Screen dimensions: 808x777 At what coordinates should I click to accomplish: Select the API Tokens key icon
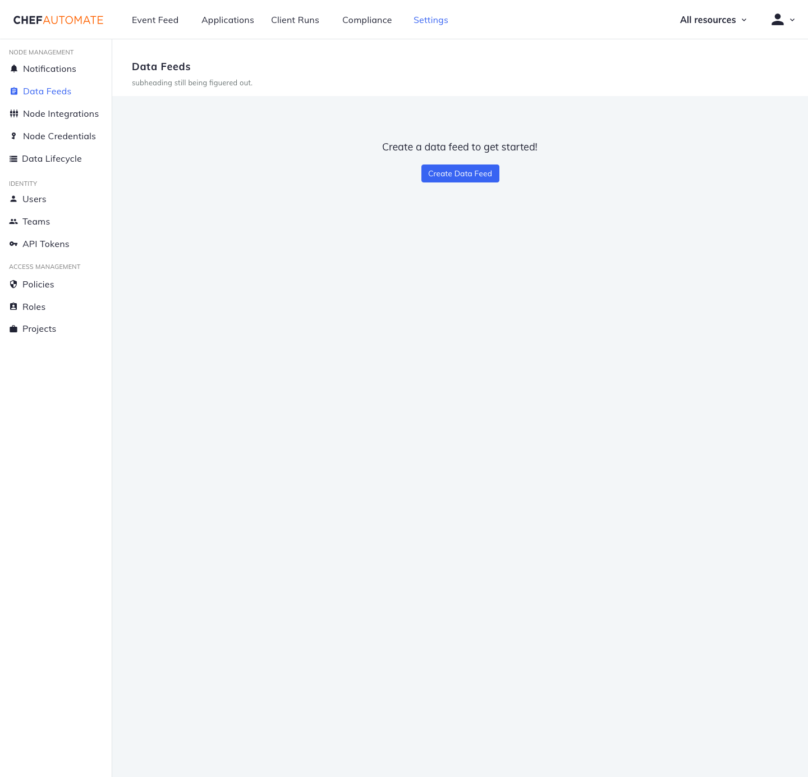pyautogui.click(x=13, y=244)
